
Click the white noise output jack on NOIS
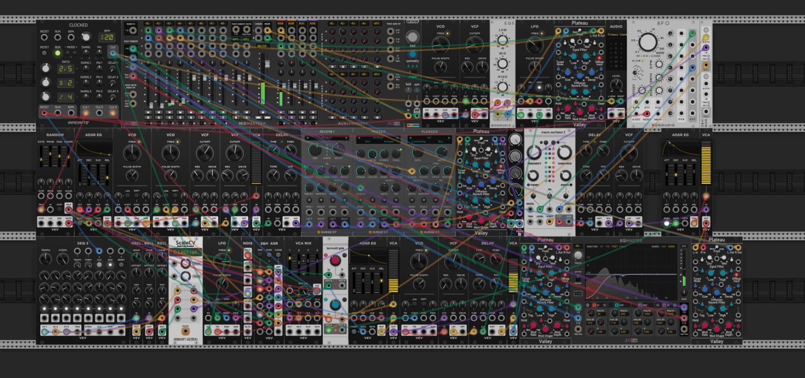pos(248,255)
